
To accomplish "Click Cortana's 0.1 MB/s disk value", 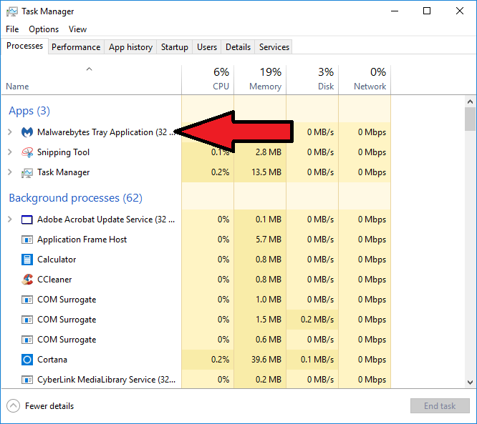I will coord(317,360).
